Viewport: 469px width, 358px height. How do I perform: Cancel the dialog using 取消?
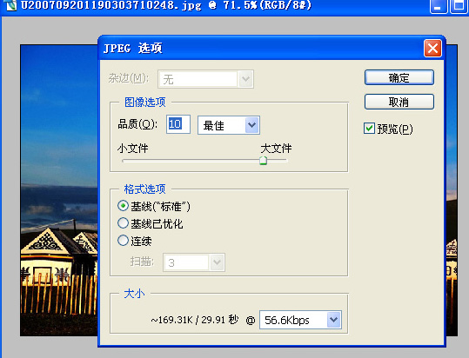click(x=399, y=103)
